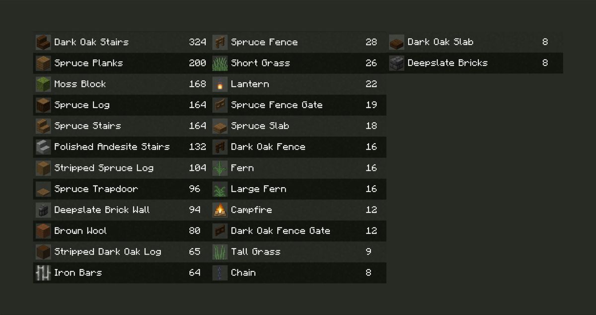Click the Brown Wool material name

80,231
